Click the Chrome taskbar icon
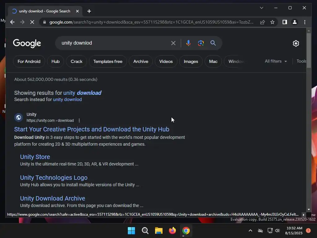This screenshot has width=317, height=238. pyautogui.click(x=186, y=231)
